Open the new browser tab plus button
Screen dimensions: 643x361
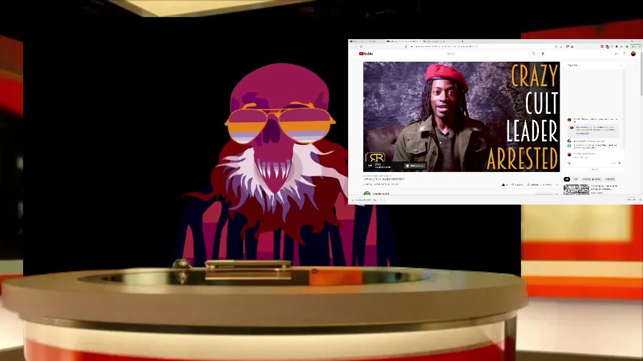pyautogui.click(x=462, y=41)
